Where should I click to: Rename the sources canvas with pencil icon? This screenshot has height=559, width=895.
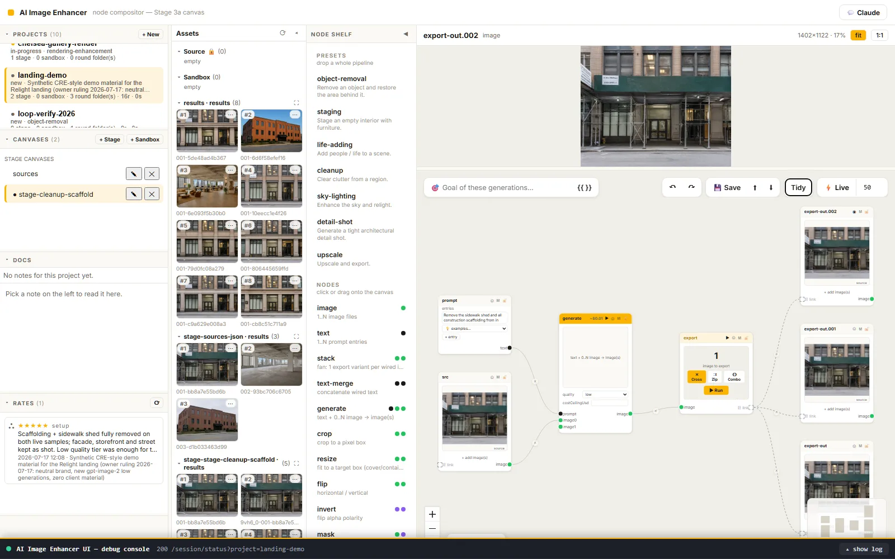pyautogui.click(x=134, y=174)
